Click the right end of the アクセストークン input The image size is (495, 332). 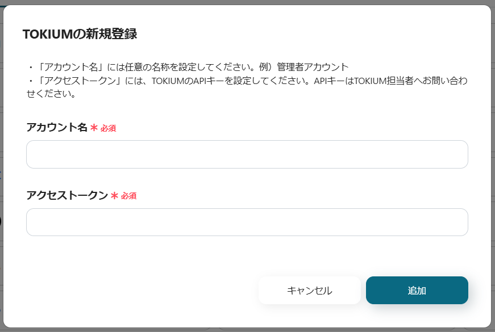click(x=459, y=222)
